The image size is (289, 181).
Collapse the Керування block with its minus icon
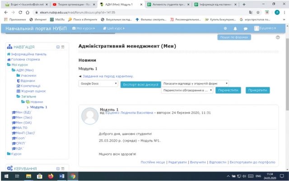pos(58,169)
